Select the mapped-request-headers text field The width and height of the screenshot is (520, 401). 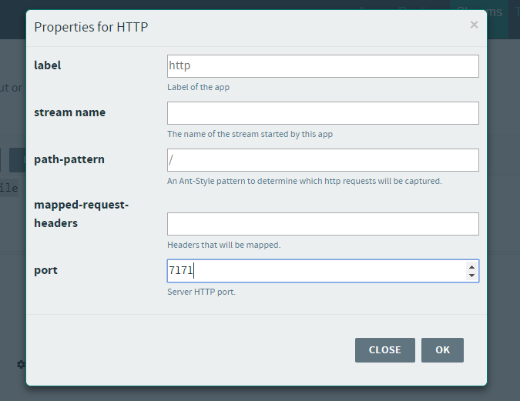pos(323,224)
